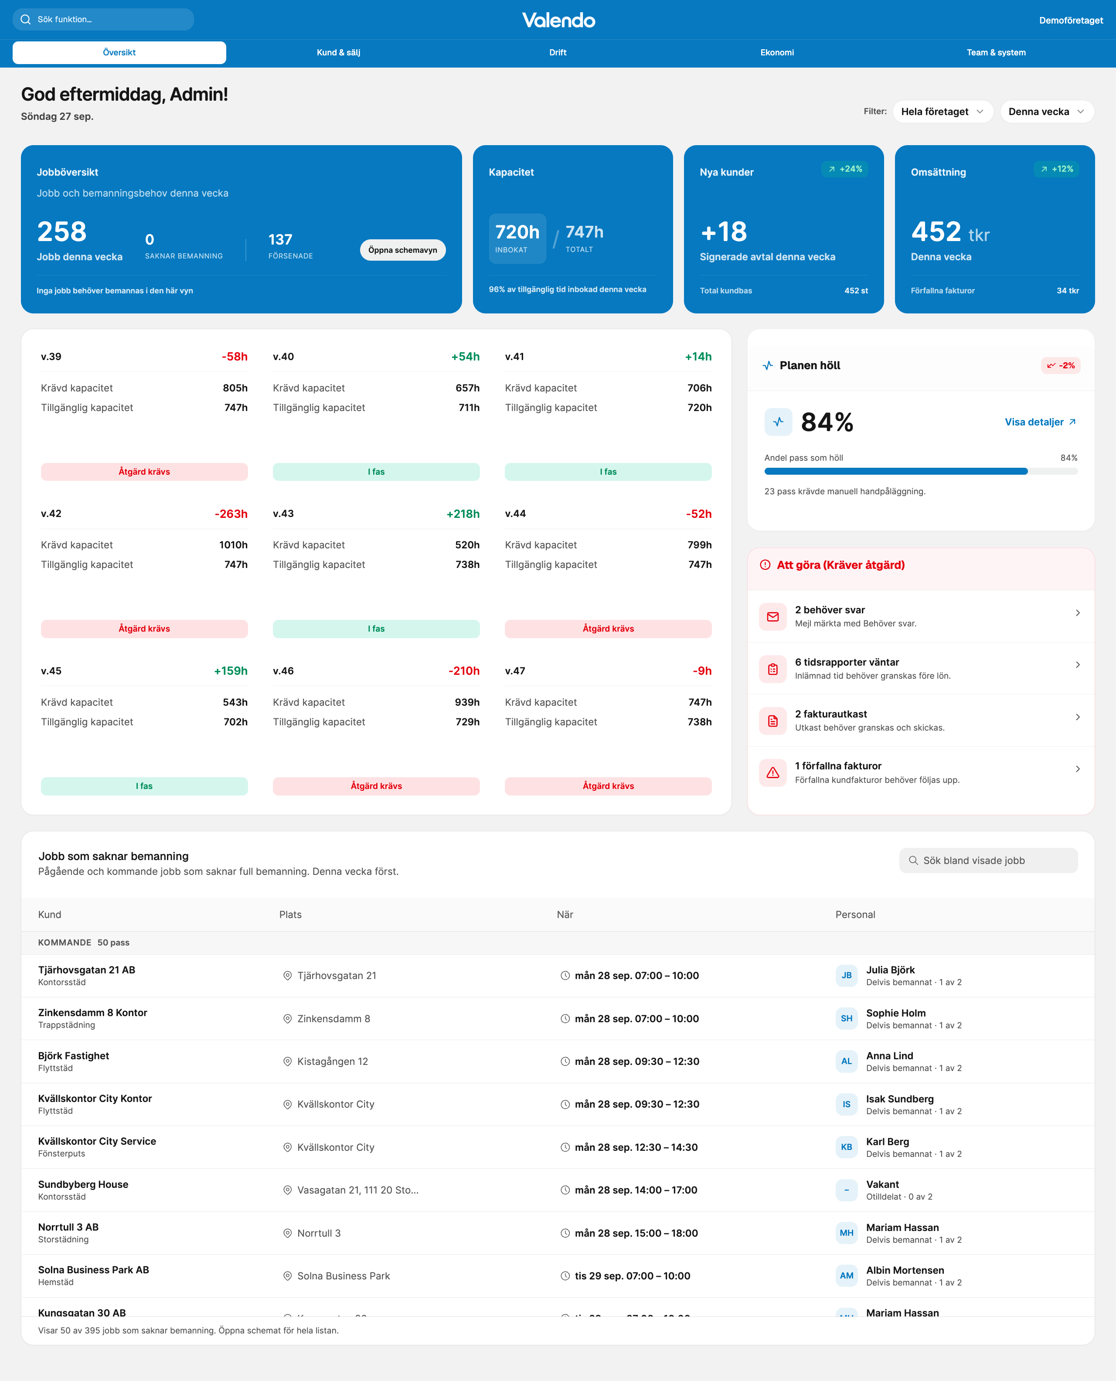Viewport: 1116px width, 1381px height.
Task: Click the pulse icon beside Planen höll
Action: 768,365
